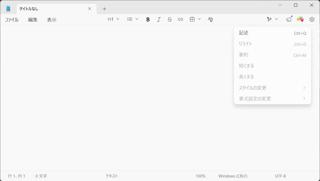Viewport: 320px width, 181px height.
Task: Open the 表示 menu
Action: point(52,20)
